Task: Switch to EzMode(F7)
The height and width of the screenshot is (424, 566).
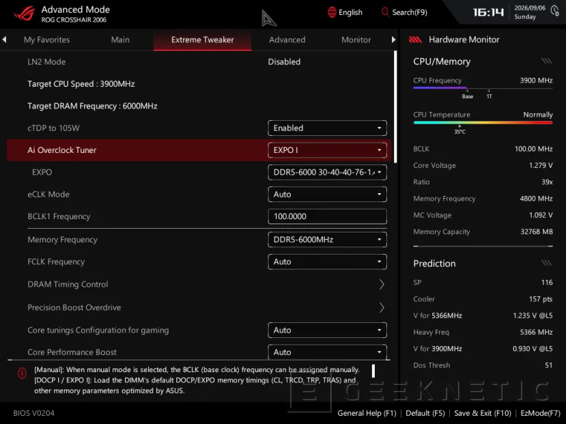Action: coord(540,413)
